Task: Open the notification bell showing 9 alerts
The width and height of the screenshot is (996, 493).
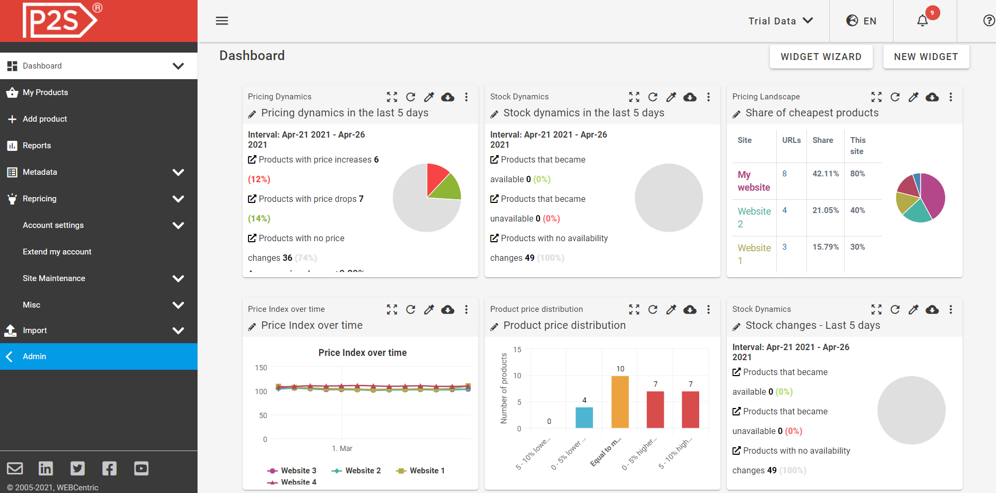Action: point(922,21)
